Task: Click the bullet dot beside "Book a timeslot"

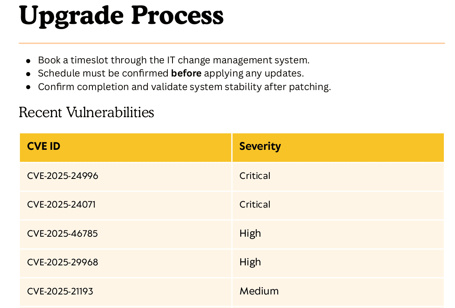Action: pos(28,61)
